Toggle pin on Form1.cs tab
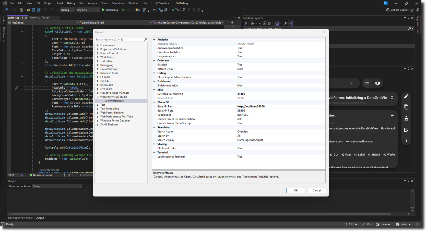The width and height of the screenshot is (426, 231). (22, 18)
